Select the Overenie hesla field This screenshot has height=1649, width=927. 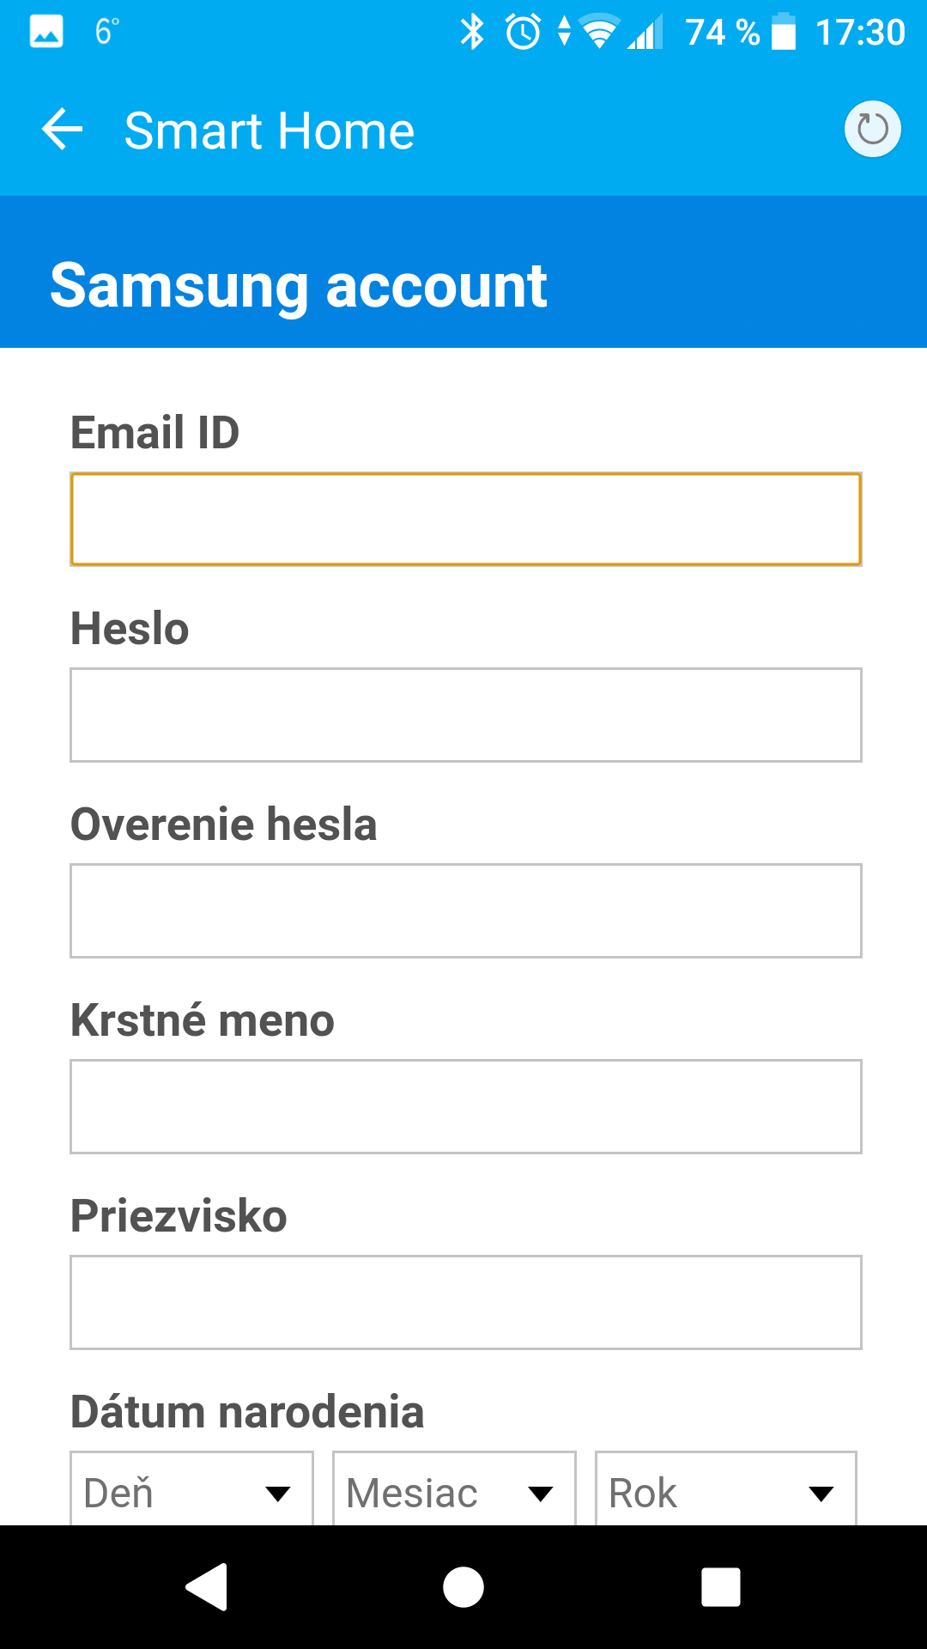(466, 910)
